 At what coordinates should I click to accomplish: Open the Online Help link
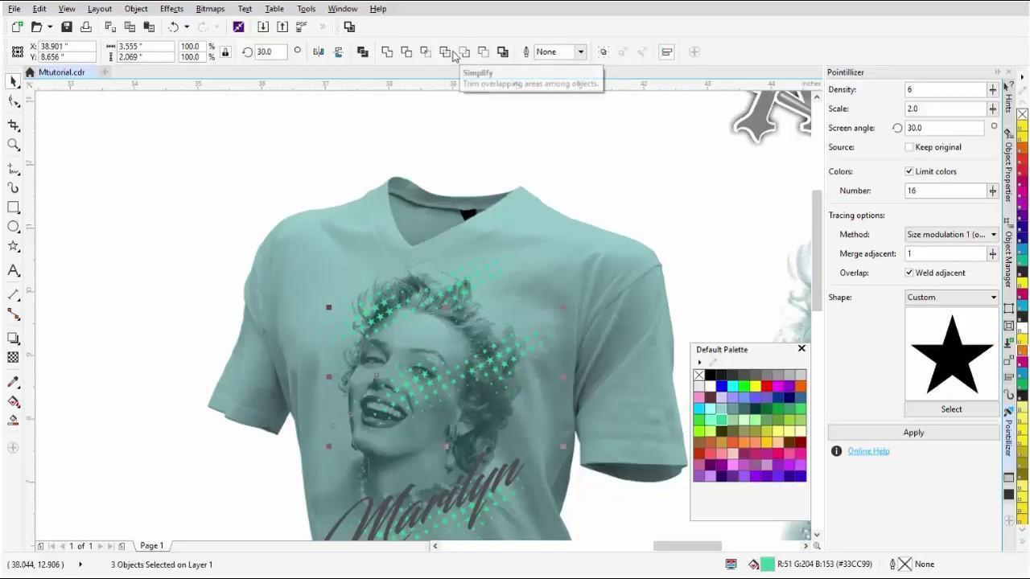[x=868, y=451]
